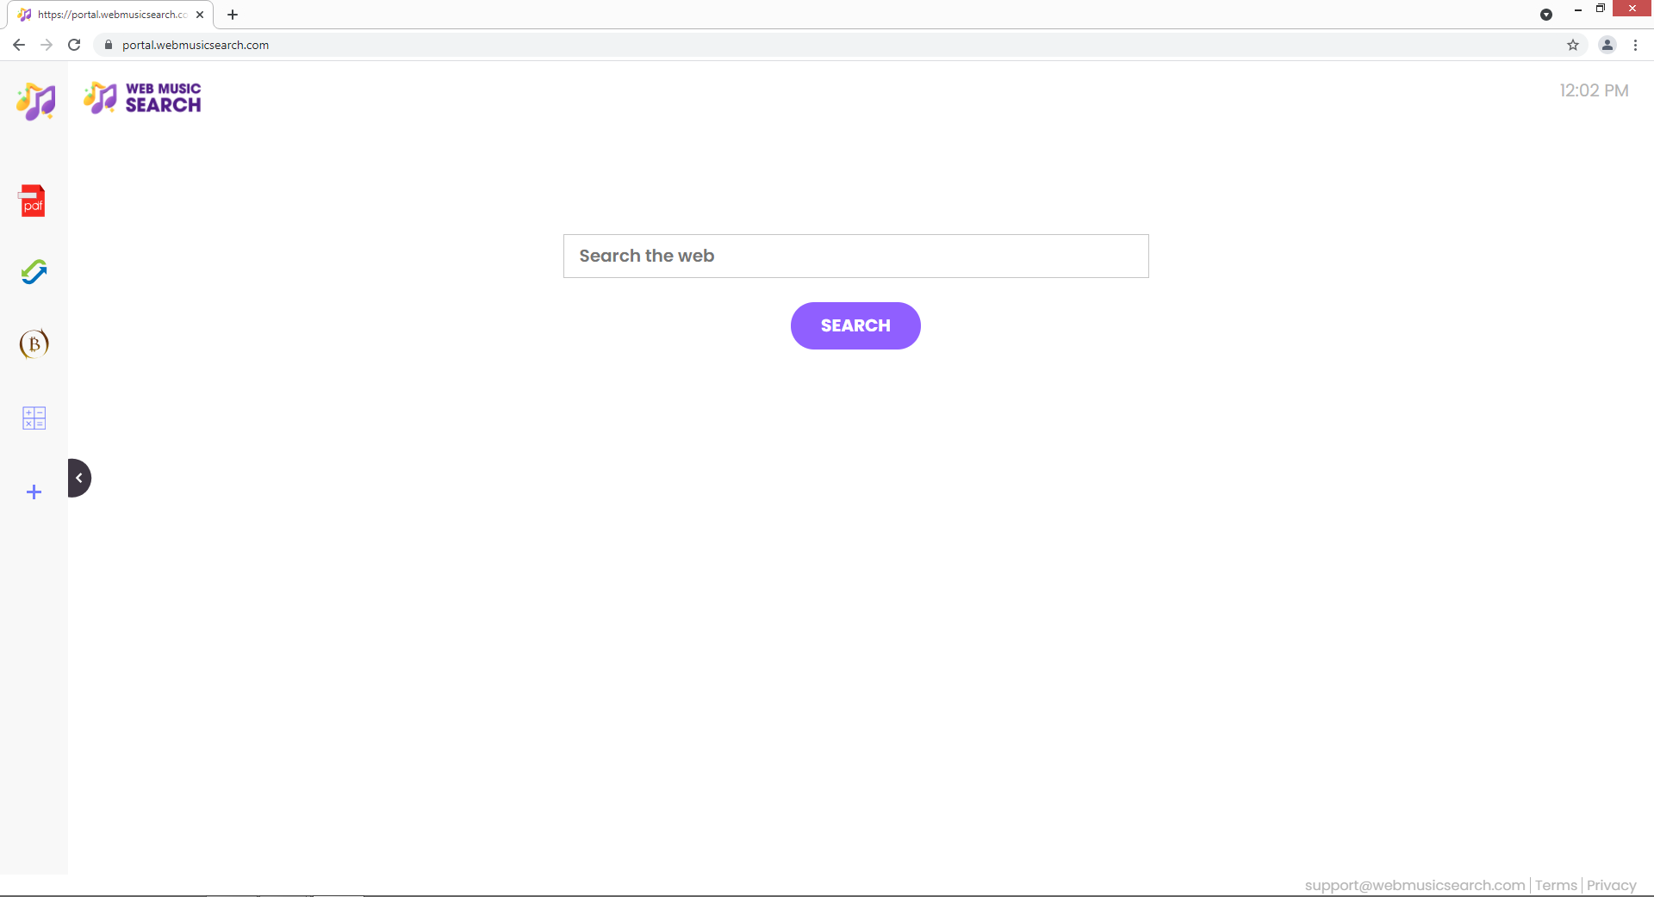Viewport: 1654px width, 897px height.
Task: Add a new sidebar shortcut with plus
Action: click(34, 492)
